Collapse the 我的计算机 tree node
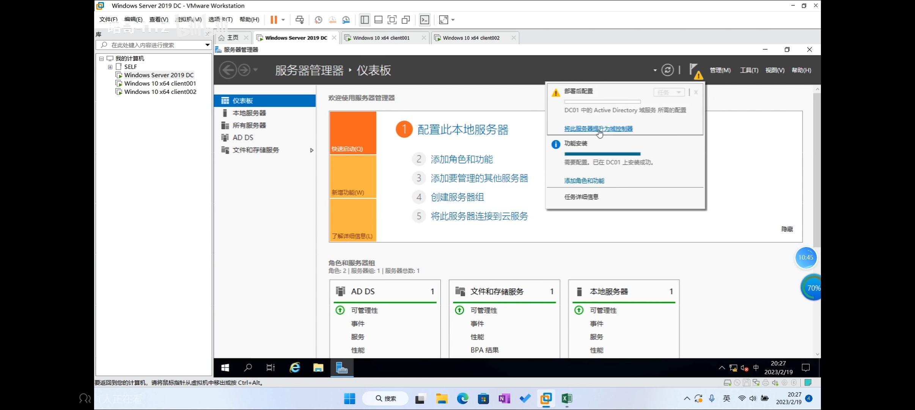Viewport: 915px width, 410px height. pos(101,58)
